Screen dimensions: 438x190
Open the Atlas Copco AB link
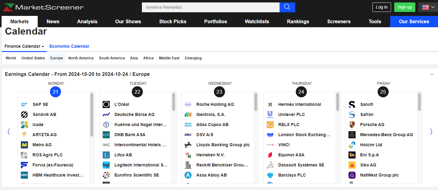(212, 125)
